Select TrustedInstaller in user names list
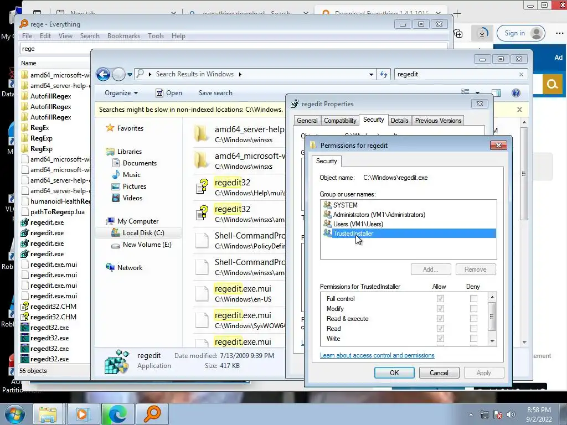 click(409, 234)
